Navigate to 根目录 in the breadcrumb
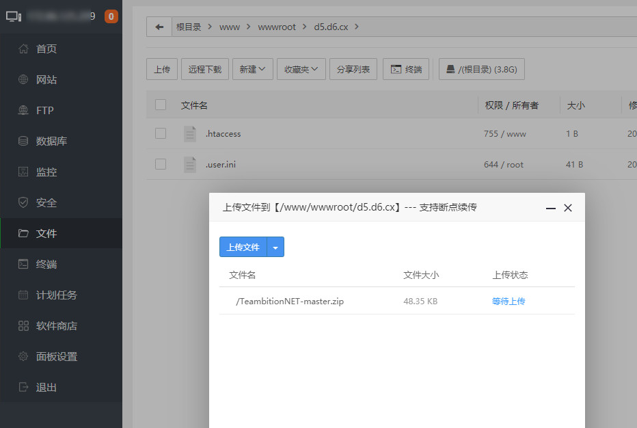 tap(189, 27)
